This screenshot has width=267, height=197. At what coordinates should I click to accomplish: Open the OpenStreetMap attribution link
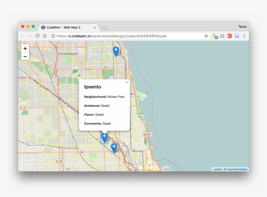pos(237,169)
